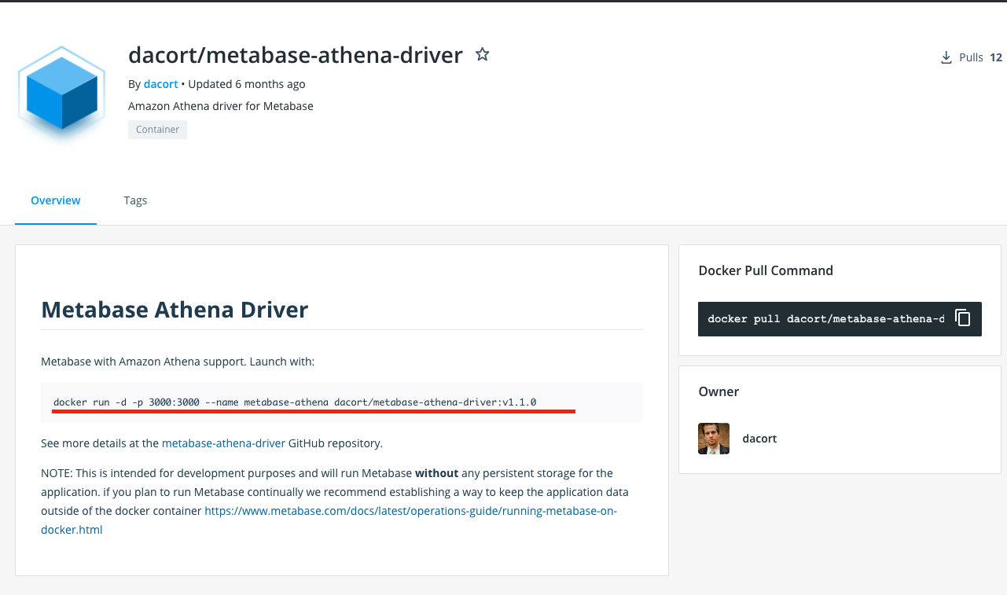The width and height of the screenshot is (1007, 595).
Task: Click the Pulls 12 count
Action: [996, 57]
